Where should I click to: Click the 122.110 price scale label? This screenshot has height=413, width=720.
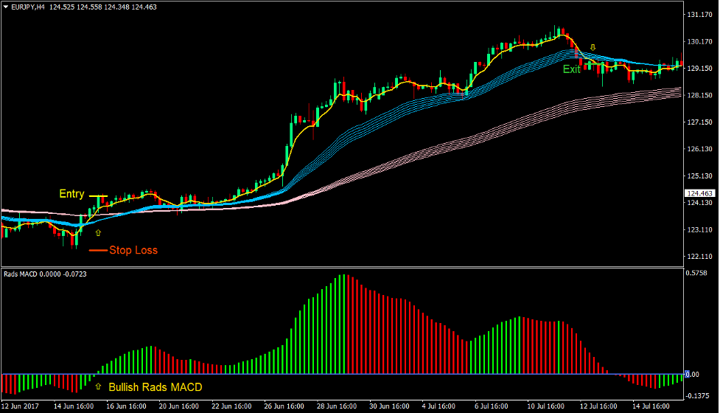point(700,257)
